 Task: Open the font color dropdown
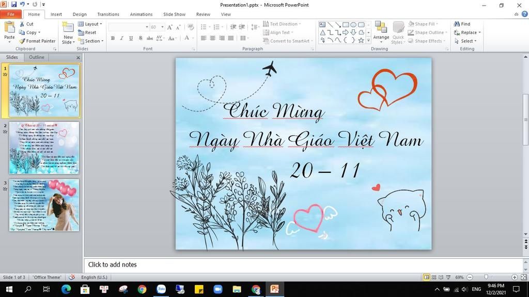click(x=193, y=38)
